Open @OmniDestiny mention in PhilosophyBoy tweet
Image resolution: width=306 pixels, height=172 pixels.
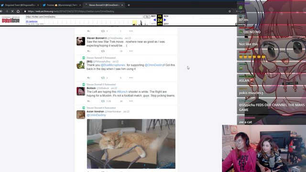point(154,65)
